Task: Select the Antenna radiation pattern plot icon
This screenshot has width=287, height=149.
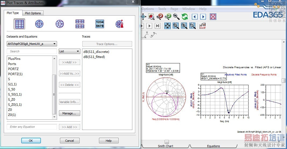Action: coord(119,24)
